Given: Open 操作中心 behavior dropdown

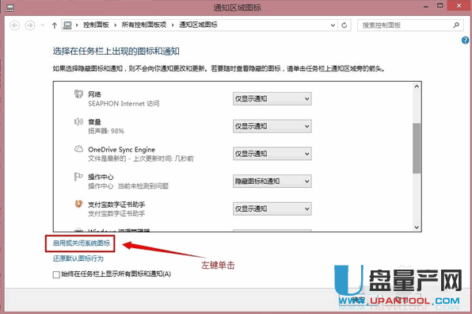Looking at the screenshot, I should [272, 182].
